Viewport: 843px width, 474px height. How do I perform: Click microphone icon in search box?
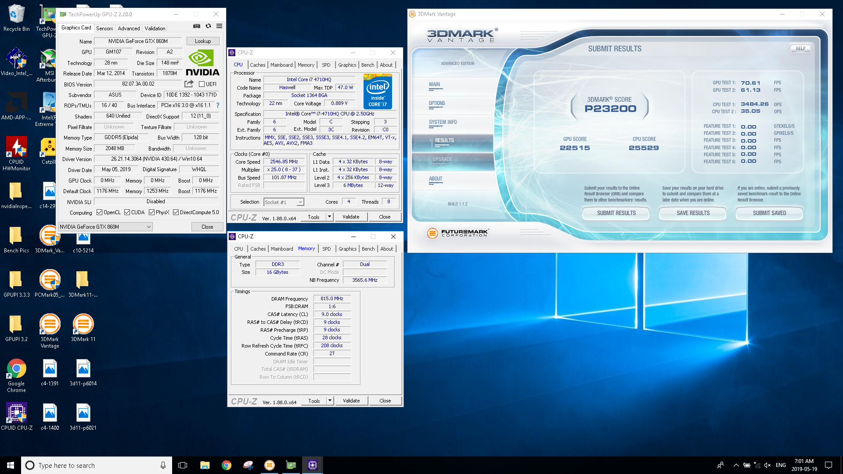[163, 465]
